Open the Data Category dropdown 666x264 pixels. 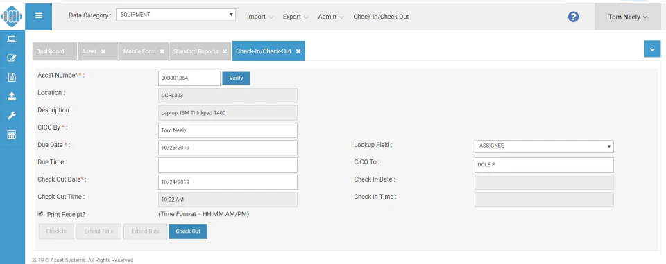(176, 15)
